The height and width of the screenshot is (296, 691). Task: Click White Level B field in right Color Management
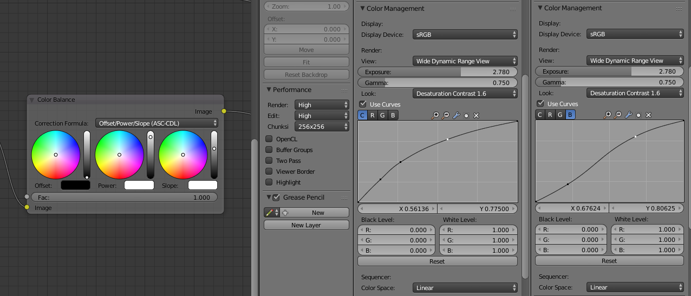point(648,250)
